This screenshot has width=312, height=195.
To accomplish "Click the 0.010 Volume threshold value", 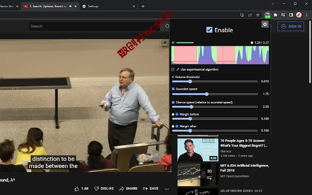I will click(x=265, y=81).
